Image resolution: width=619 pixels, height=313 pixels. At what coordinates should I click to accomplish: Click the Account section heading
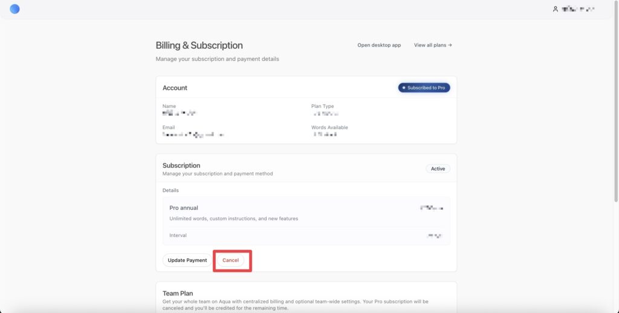click(x=175, y=88)
